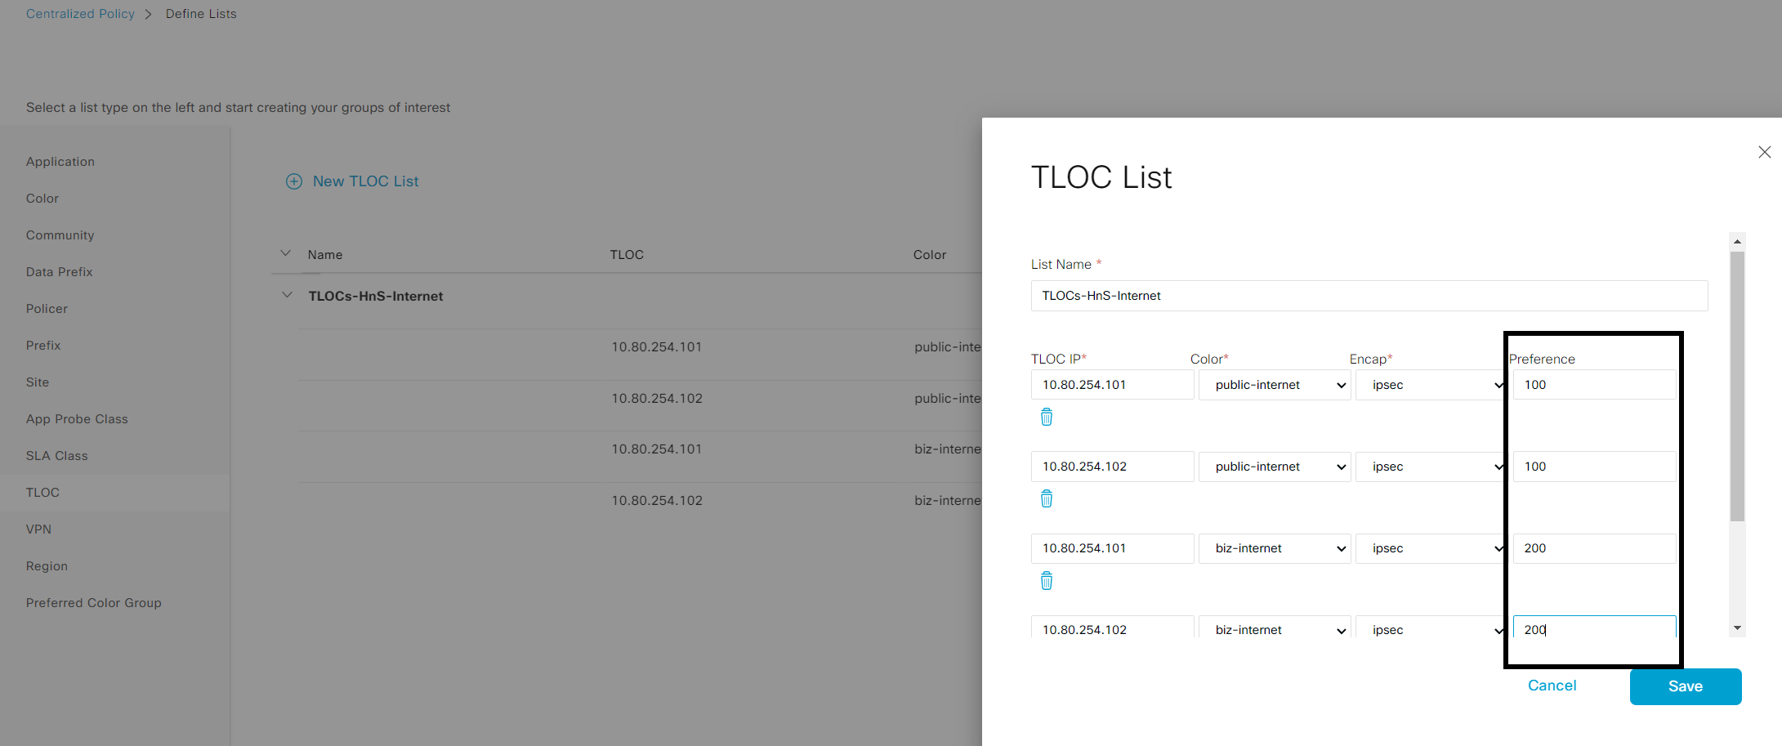
Task: Delete the biz-internet 10.80.254.101 row
Action: coord(1047,580)
